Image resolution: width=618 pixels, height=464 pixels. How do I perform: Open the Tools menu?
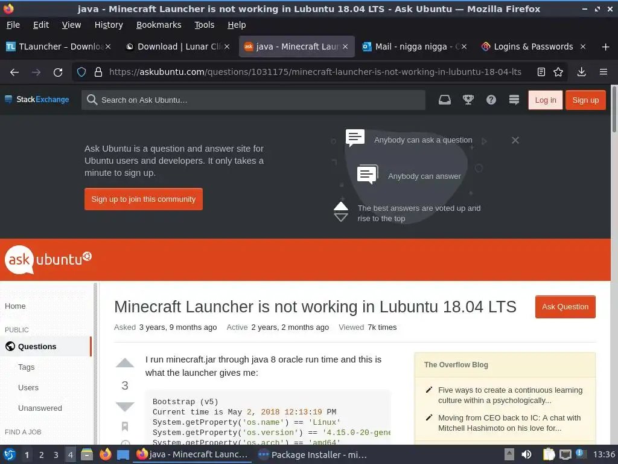204,25
